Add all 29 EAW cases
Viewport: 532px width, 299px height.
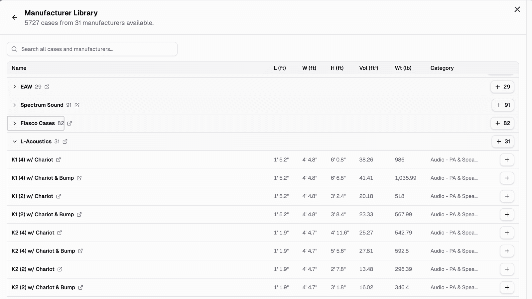tap(502, 87)
